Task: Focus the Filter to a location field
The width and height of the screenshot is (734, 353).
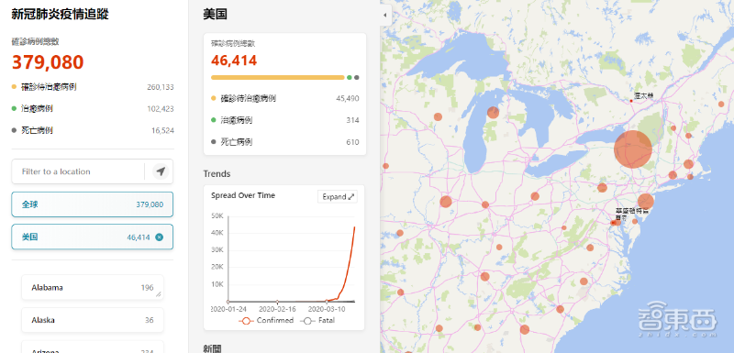Action: pos(78,171)
